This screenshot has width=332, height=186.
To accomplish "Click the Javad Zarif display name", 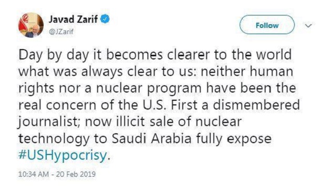I will [73, 19].
